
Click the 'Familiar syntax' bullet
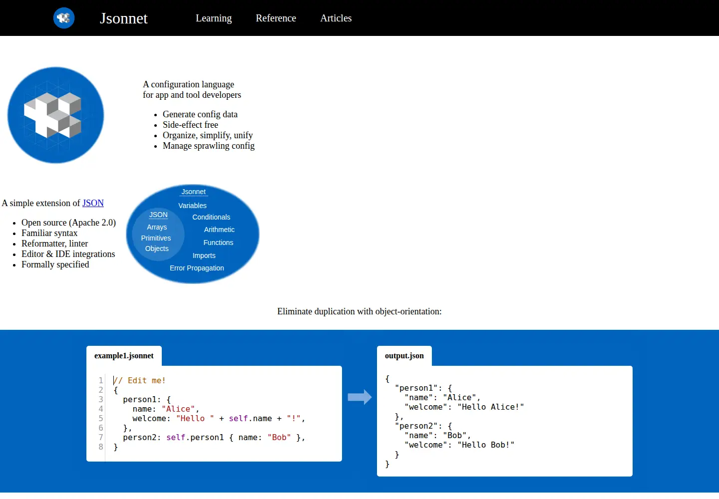click(x=49, y=233)
